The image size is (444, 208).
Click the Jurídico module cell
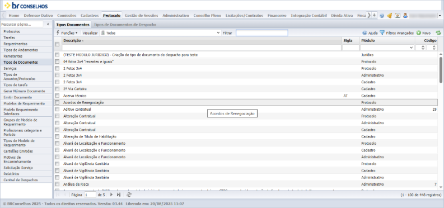point(367,55)
